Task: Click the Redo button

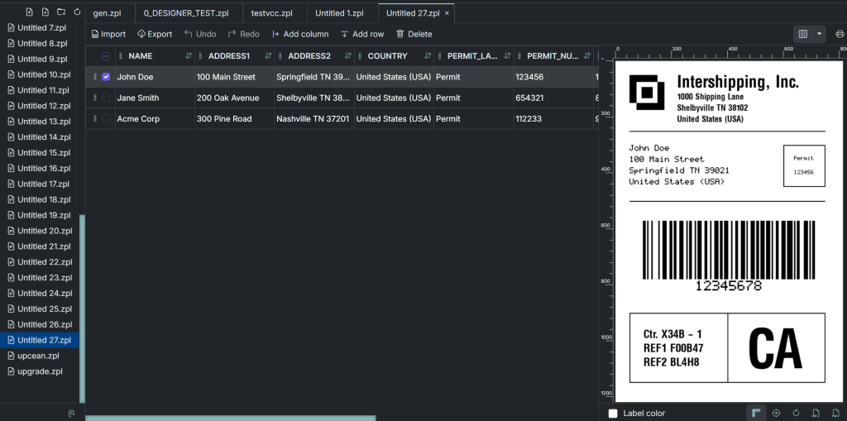Action: pyautogui.click(x=244, y=34)
